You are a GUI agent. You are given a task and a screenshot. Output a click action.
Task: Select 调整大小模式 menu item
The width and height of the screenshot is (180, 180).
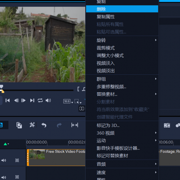(x=122, y=55)
